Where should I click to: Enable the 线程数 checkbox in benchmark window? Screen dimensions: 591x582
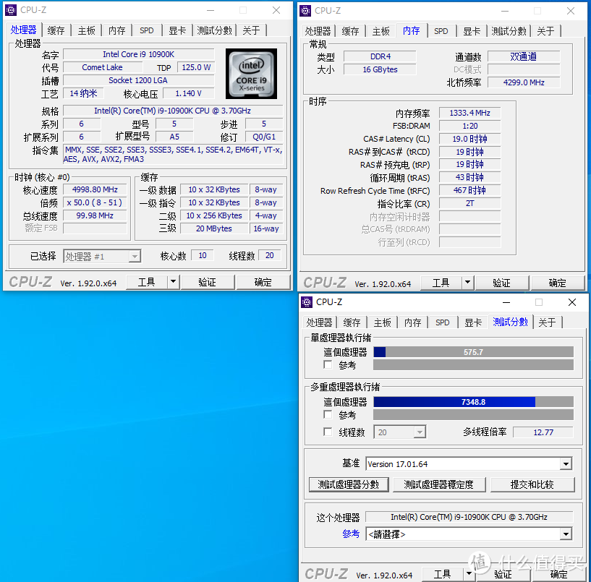[x=328, y=432]
